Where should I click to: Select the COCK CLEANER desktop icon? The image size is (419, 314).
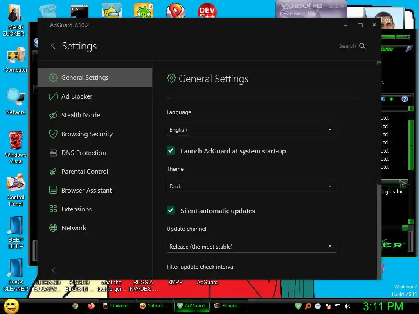(16, 275)
